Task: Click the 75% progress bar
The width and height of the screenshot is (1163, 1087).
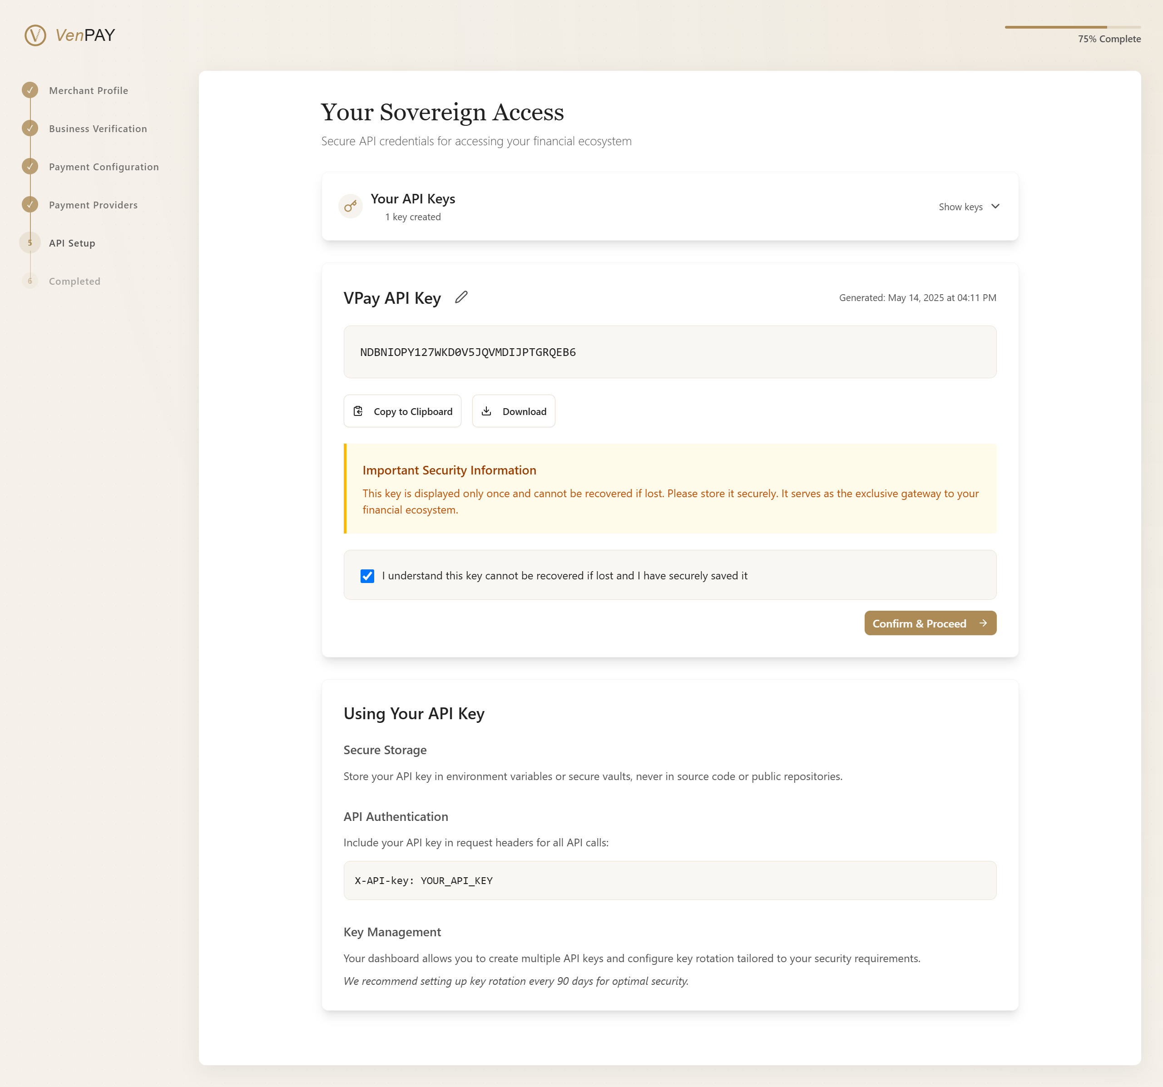Action: click(x=1072, y=27)
